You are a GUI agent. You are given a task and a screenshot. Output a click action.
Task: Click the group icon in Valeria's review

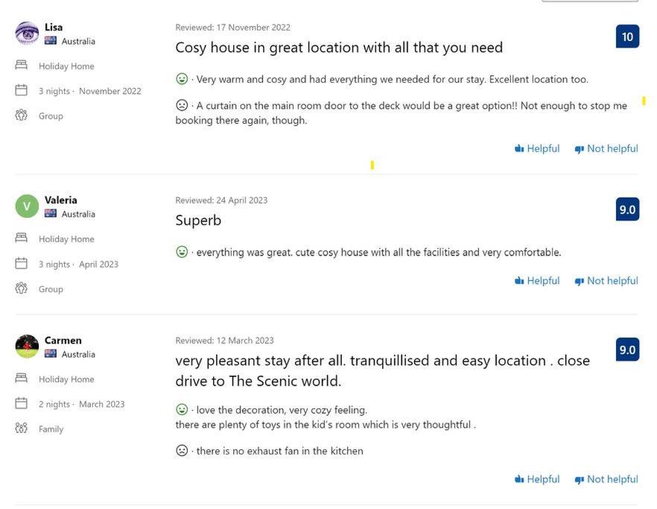pyautogui.click(x=21, y=288)
